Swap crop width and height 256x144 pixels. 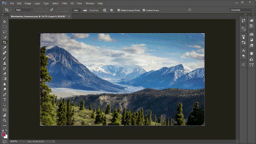click(52, 10)
